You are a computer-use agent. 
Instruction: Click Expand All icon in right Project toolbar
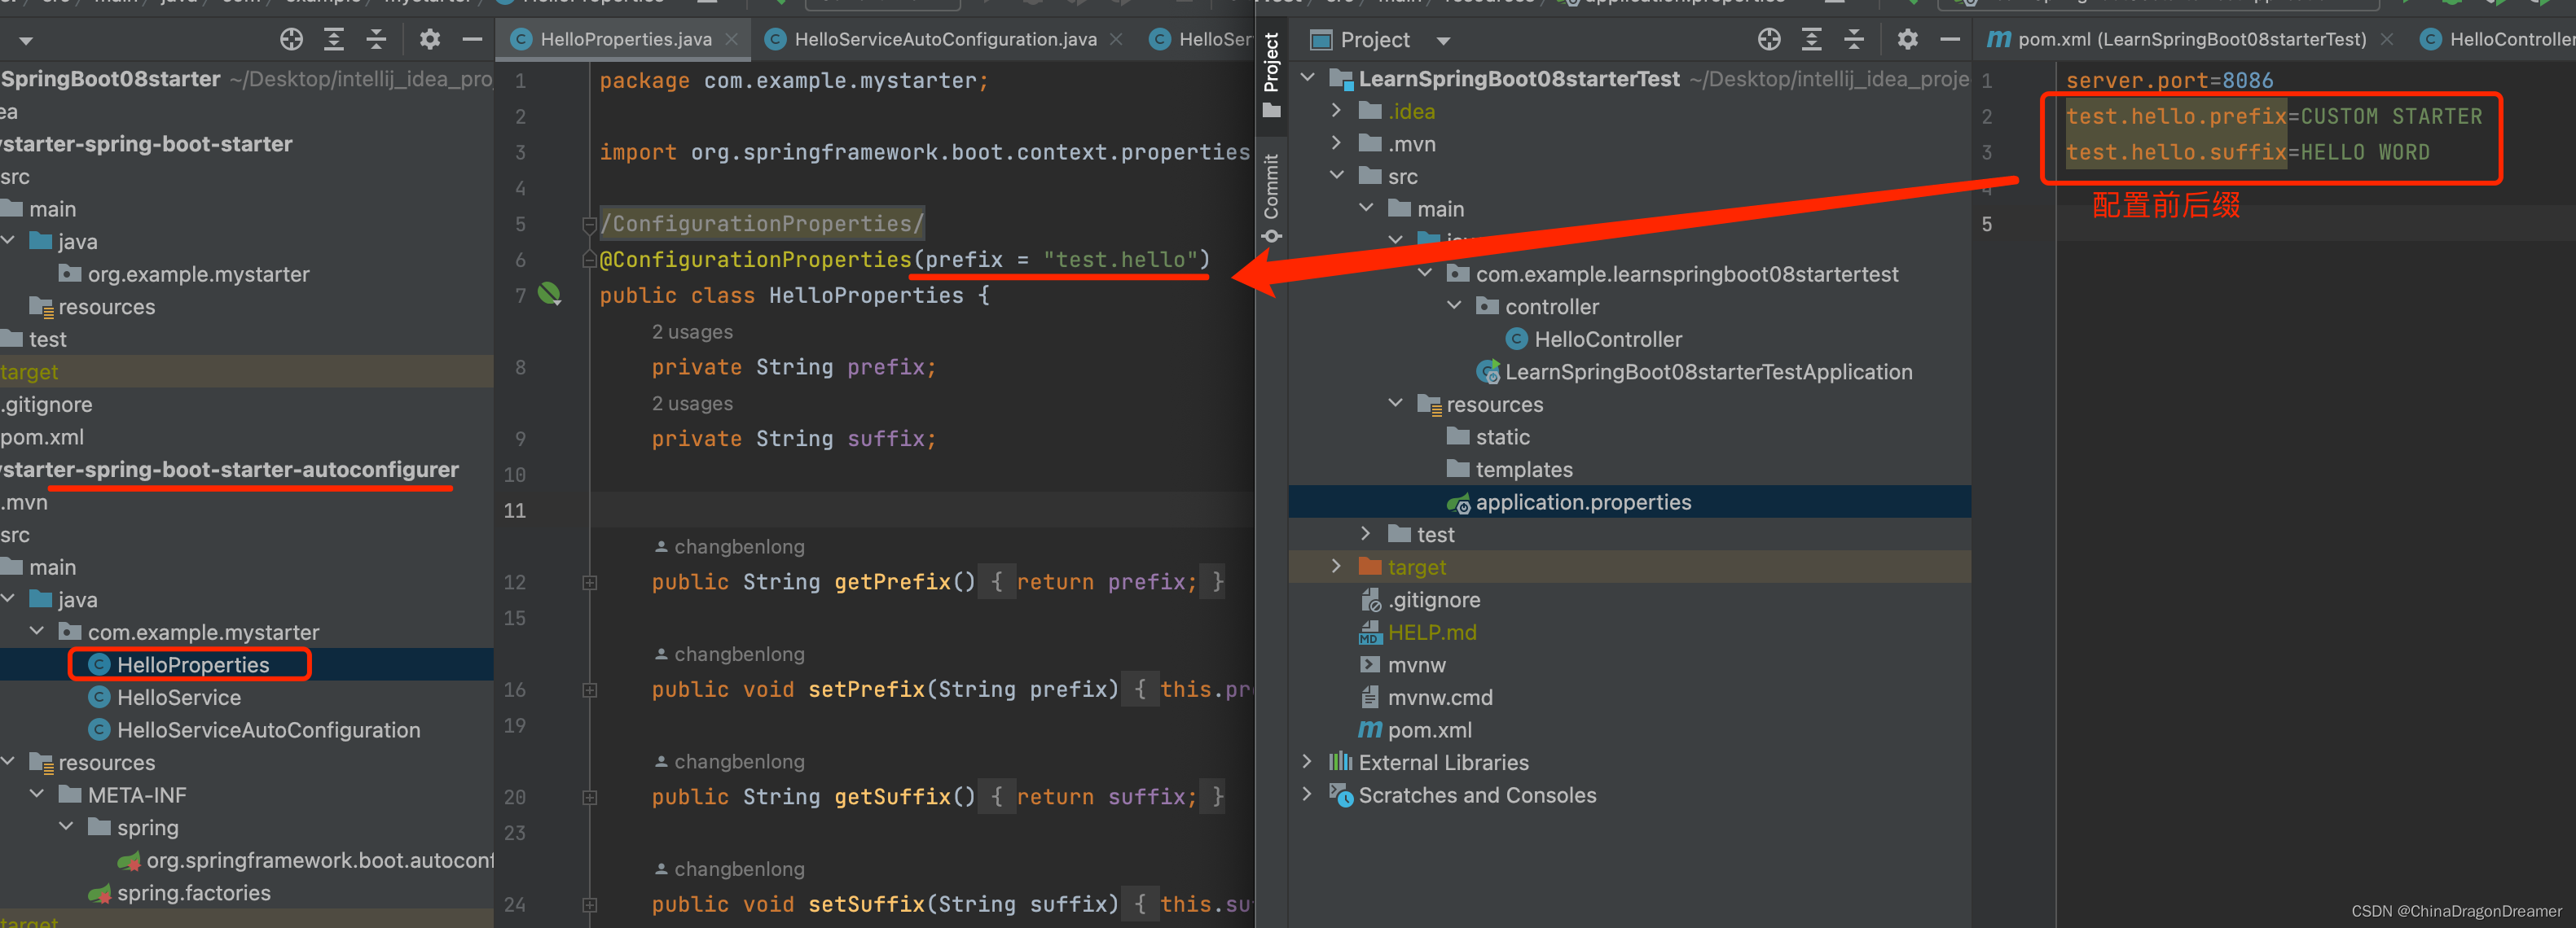tap(1811, 39)
